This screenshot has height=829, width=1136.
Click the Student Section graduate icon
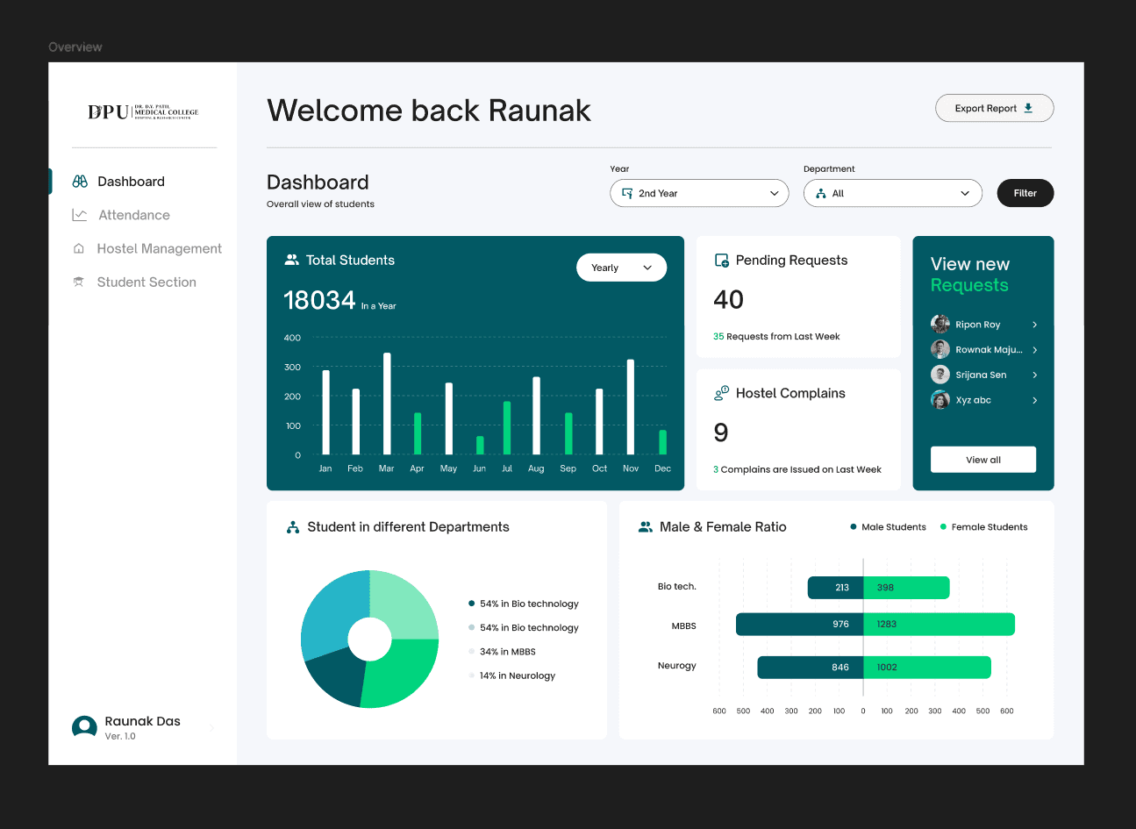click(x=79, y=282)
